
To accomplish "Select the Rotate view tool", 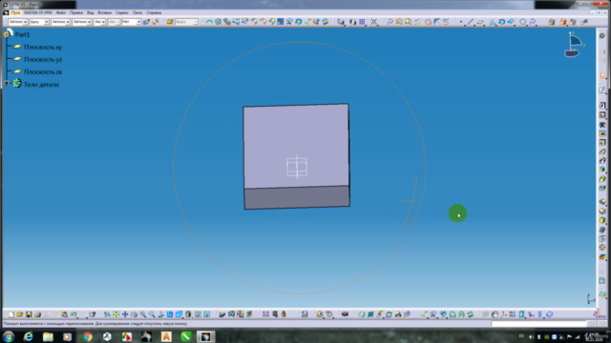I will [x=134, y=314].
